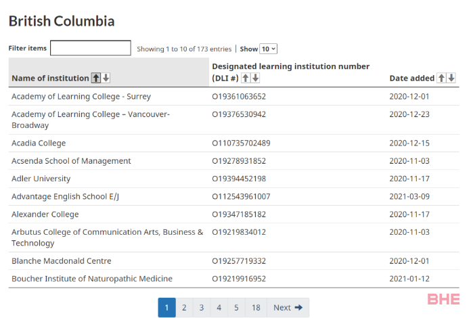Go to page 2

[184, 307]
